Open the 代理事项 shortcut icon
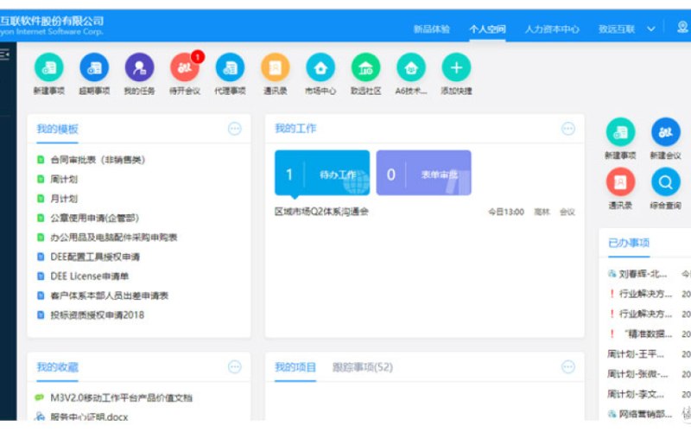691x432 pixels. [x=230, y=67]
